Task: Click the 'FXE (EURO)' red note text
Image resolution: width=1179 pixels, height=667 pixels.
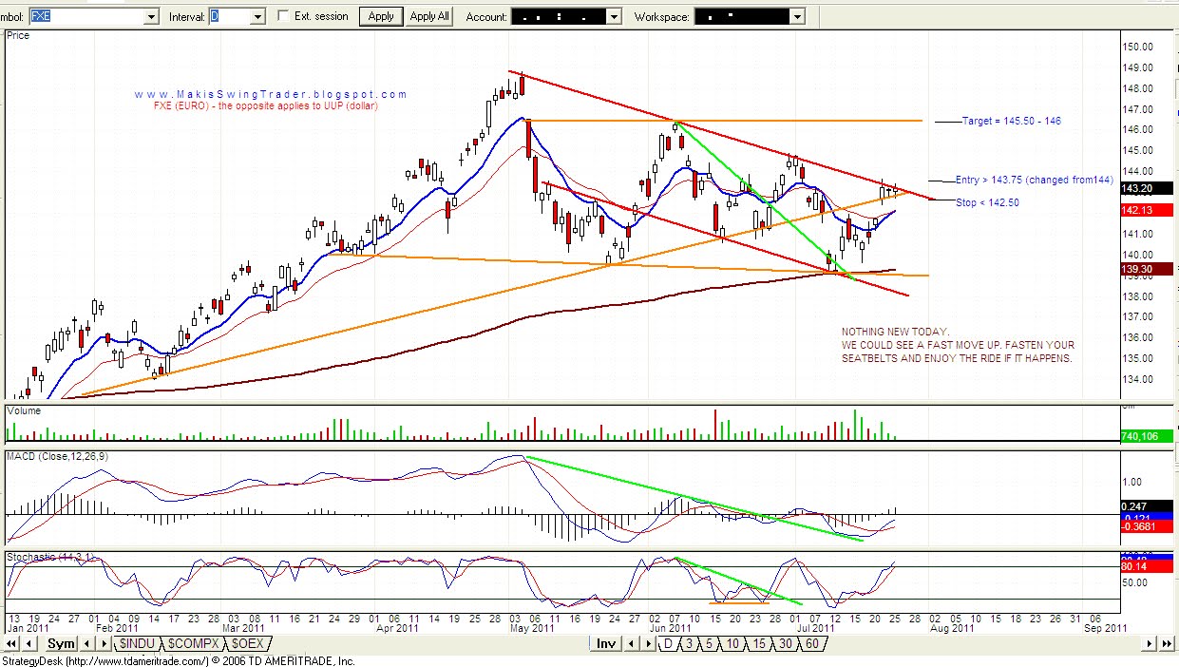Action: click(x=265, y=105)
